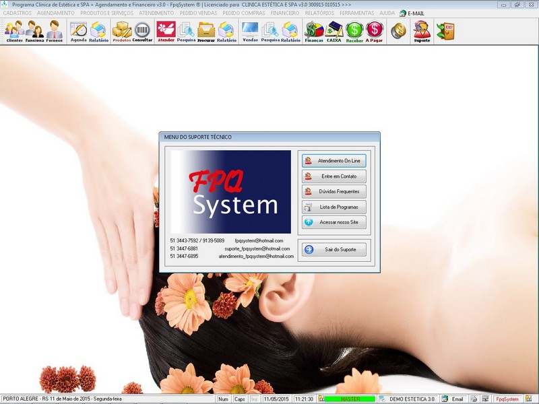Click the FPQ System logo image
This screenshot has width=539, height=404.
[x=230, y=192]
